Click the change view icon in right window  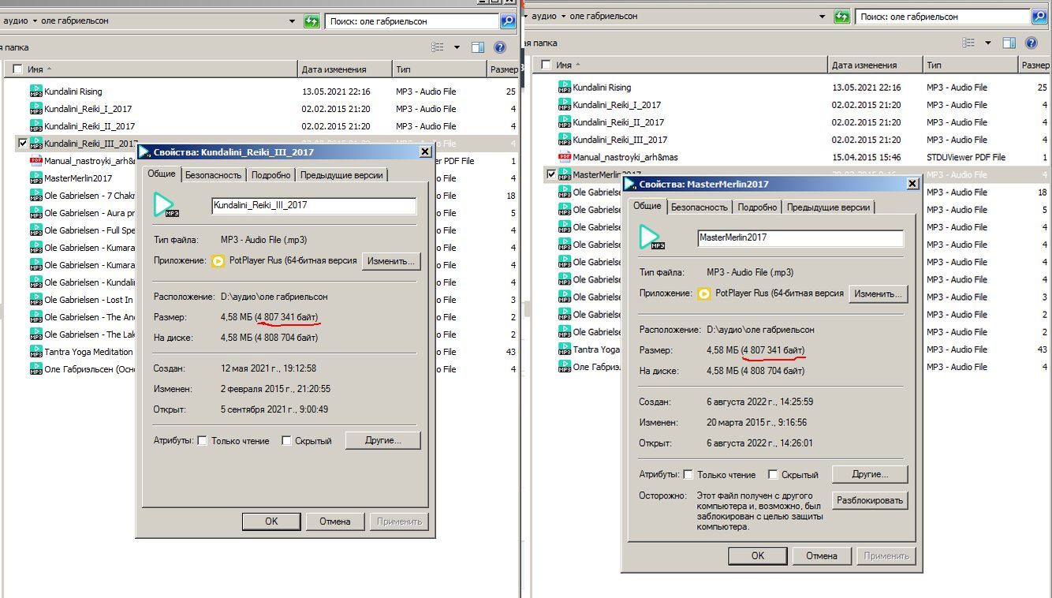(x=968, y=43)
